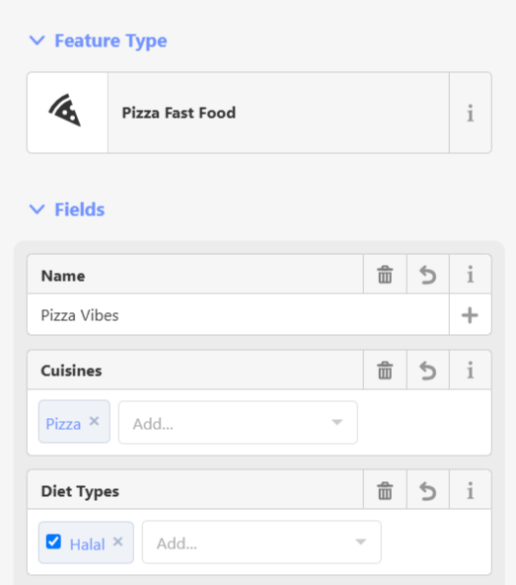This screenshot has width=516, height=585.
Task: Show info for the Name field
Action: point(471,275)
